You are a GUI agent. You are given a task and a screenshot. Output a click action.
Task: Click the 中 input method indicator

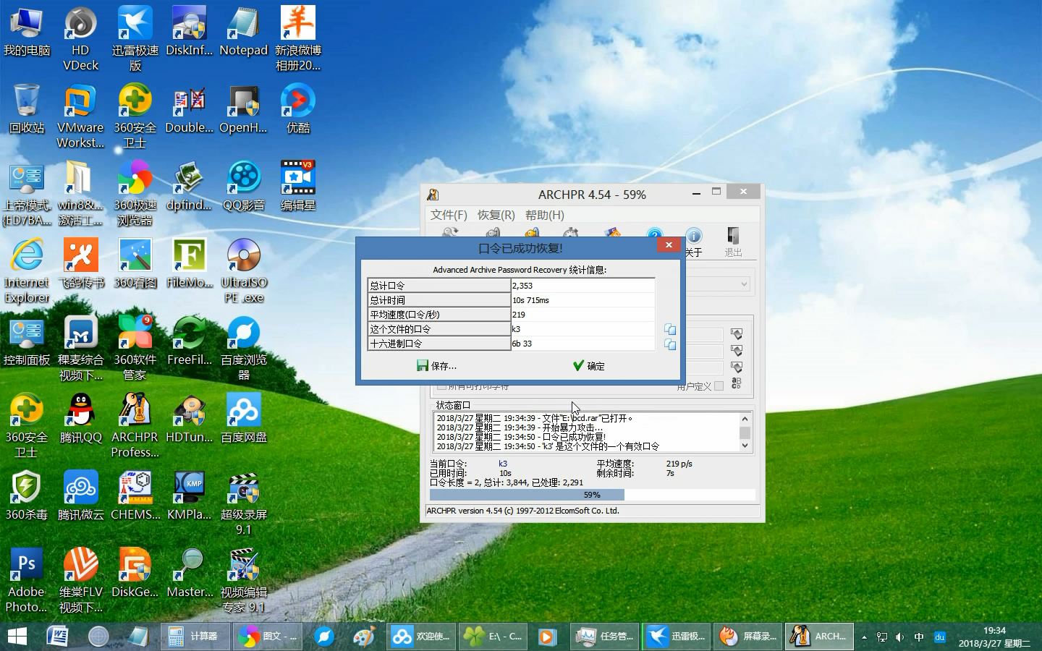point(919,637)
